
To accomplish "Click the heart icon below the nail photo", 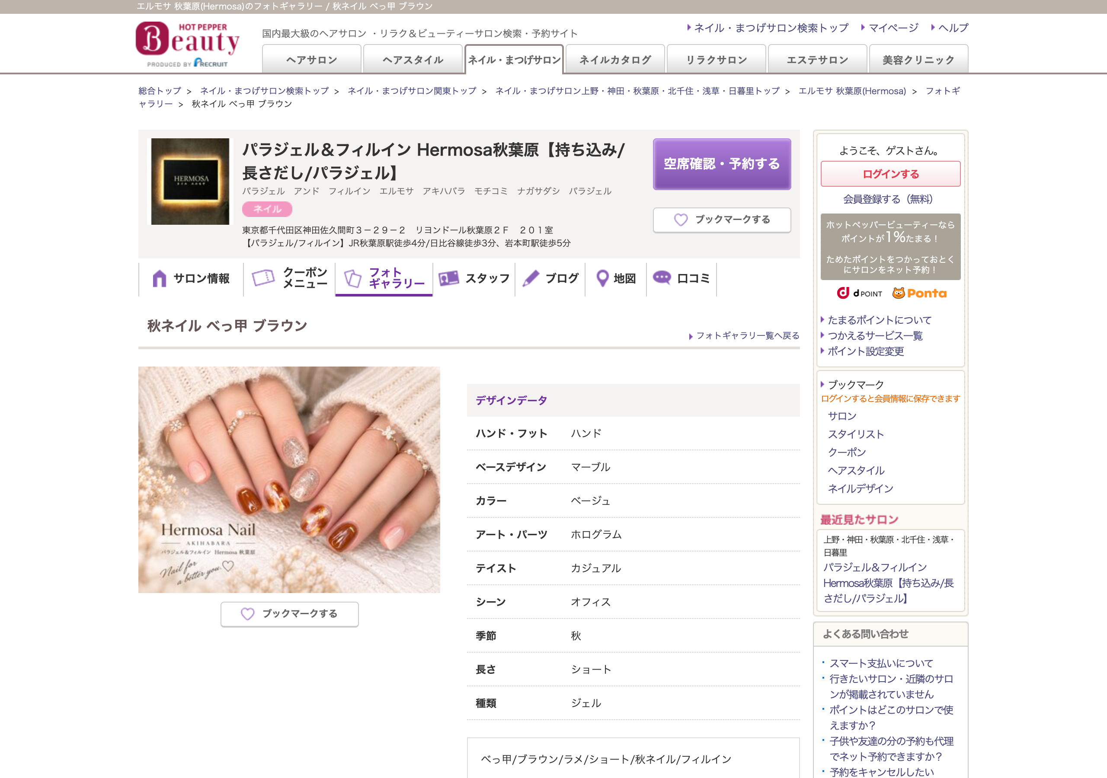I will (x=247, y=614).
